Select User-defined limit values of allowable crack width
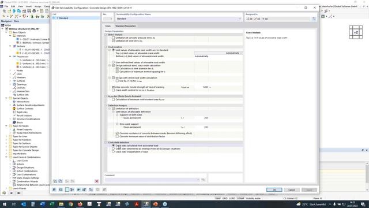Viewport: 369px width, 208px height. point(113,62)
